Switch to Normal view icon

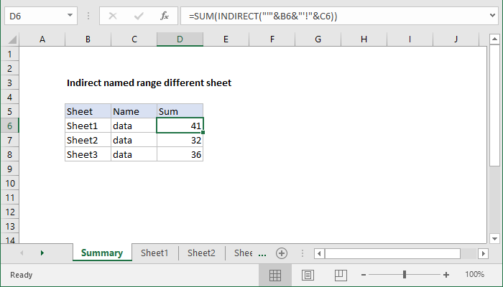[x=275, y=275]
